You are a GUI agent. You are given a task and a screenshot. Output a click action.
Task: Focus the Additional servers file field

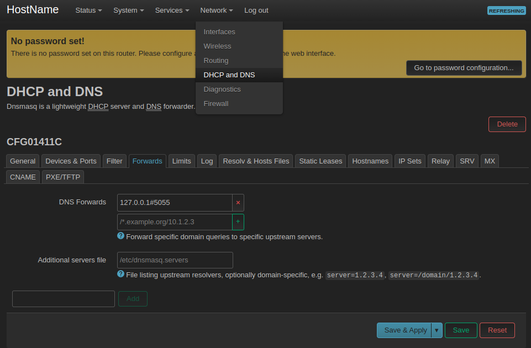[x=175, y=260]
